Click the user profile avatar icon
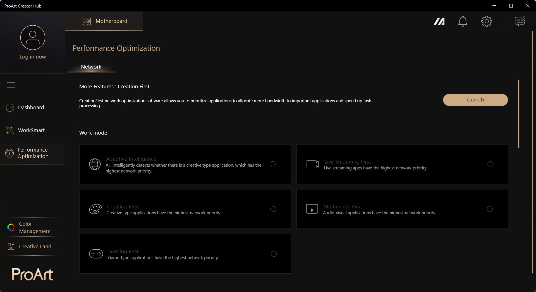Image resolution: width=536 pixels, height=292 pixels. (x=33, y=38)
